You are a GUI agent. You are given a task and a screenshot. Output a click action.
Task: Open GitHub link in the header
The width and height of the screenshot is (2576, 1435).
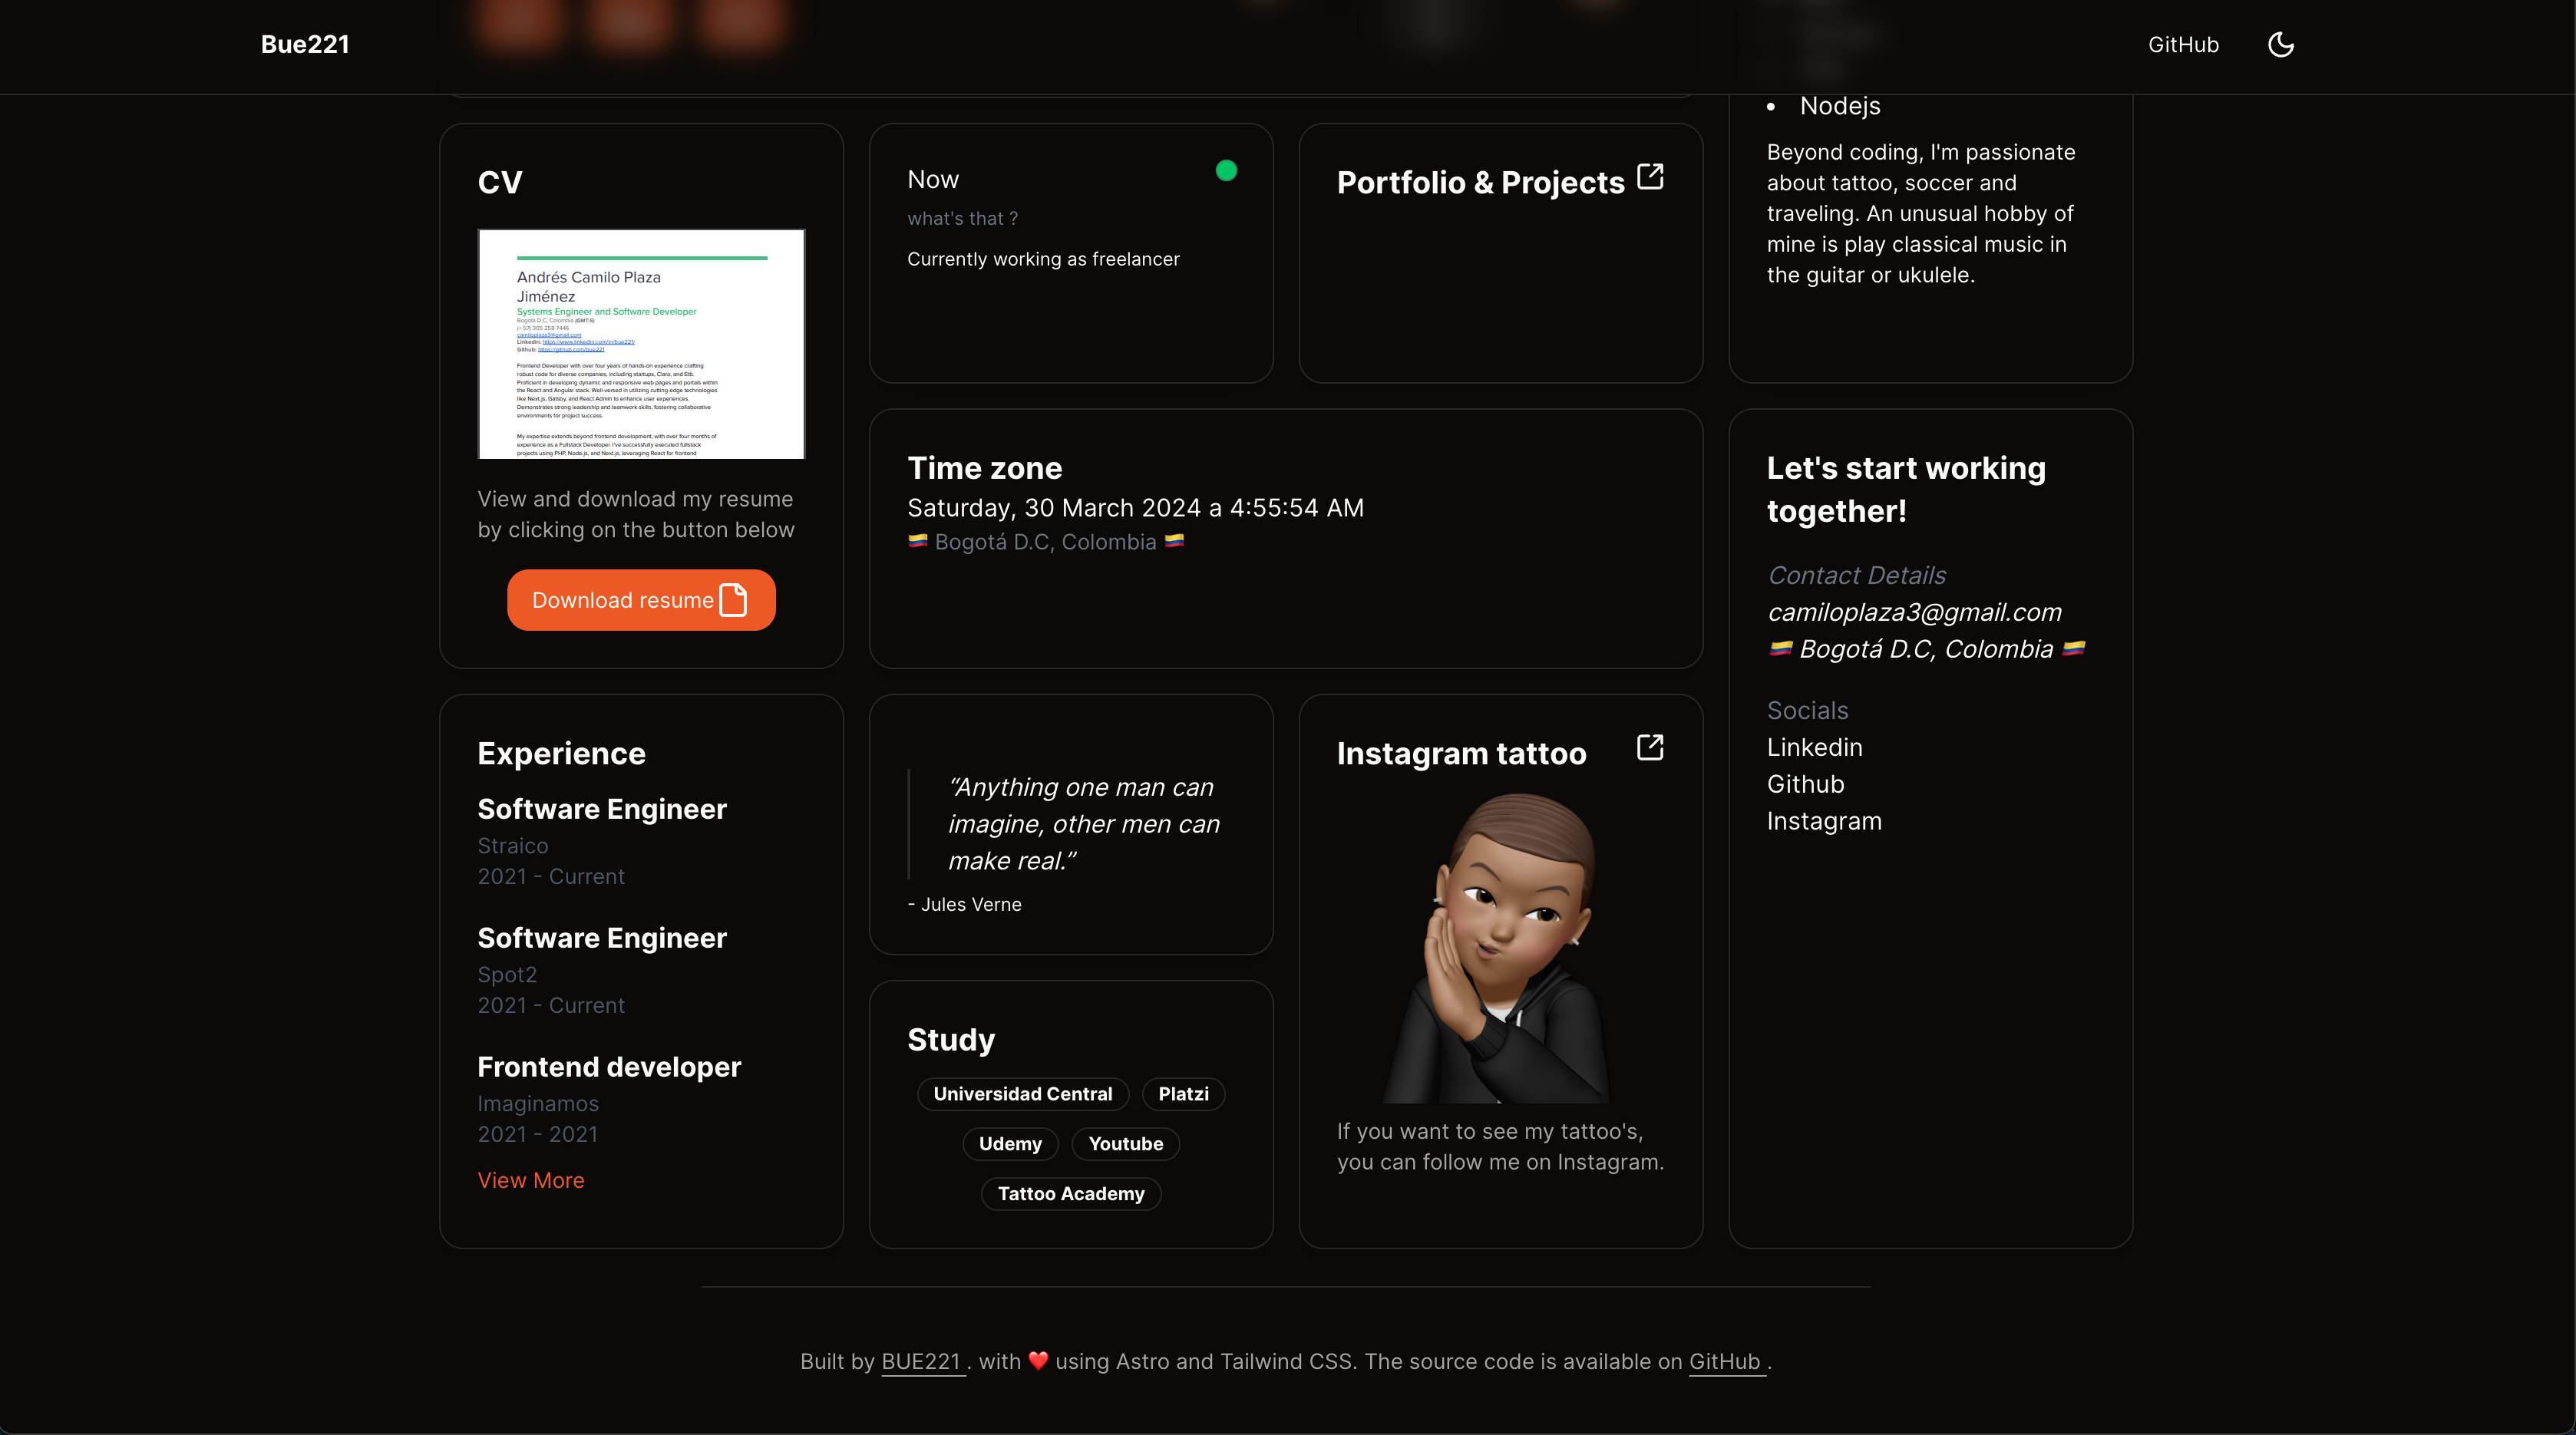(2183, 45)
